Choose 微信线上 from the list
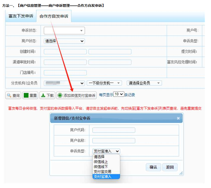Screen dimensions: 211x188 101,162
